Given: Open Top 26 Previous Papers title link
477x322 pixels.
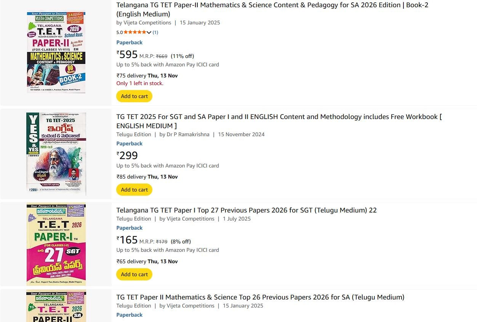Looking at the screenshot, I should 260,297.
